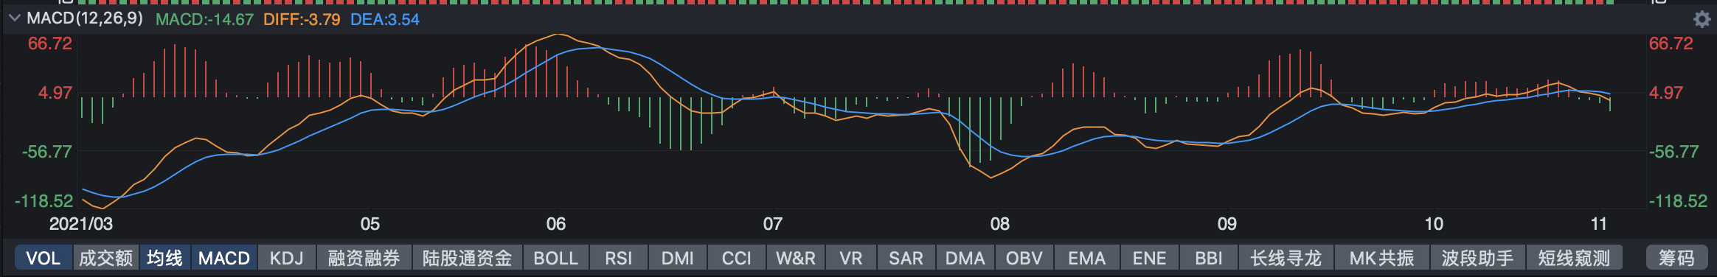Toggle the 均线 indicator tab
Image resolution: width=1717 pixels, height=277 pixels.
pyautogui.click(x=164, y=259)
